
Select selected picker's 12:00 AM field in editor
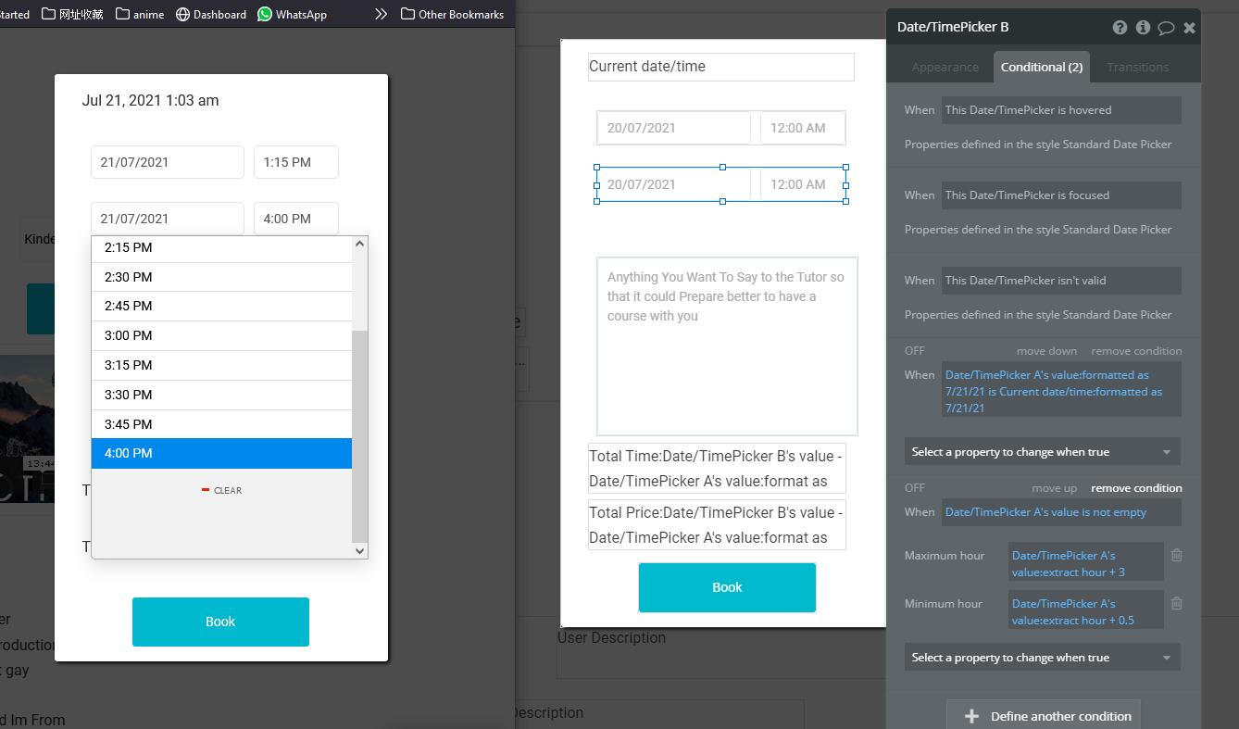[x=803, y=184]
